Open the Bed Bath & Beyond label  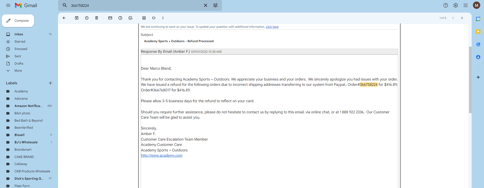pos(29,121)
